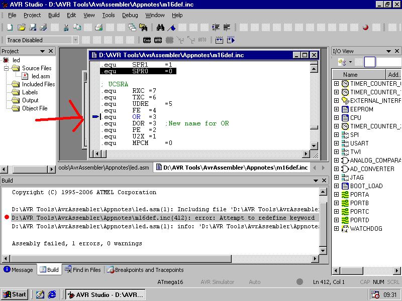This screenshot has width=402, height=301.
Task: Open the File menu
Action: coord(12,16)
